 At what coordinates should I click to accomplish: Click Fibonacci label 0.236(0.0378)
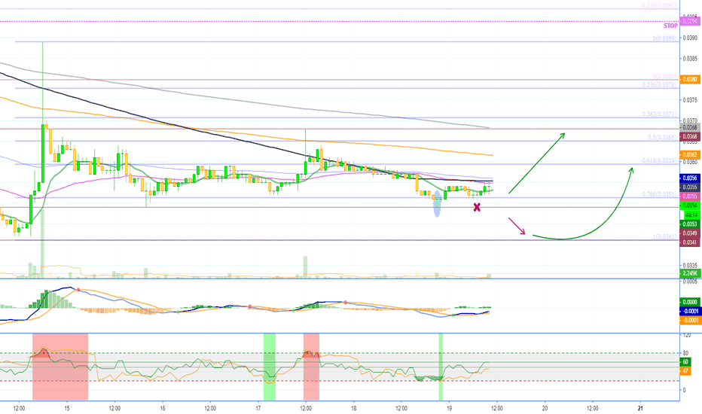pyautogui.click(x=659, y=85)
